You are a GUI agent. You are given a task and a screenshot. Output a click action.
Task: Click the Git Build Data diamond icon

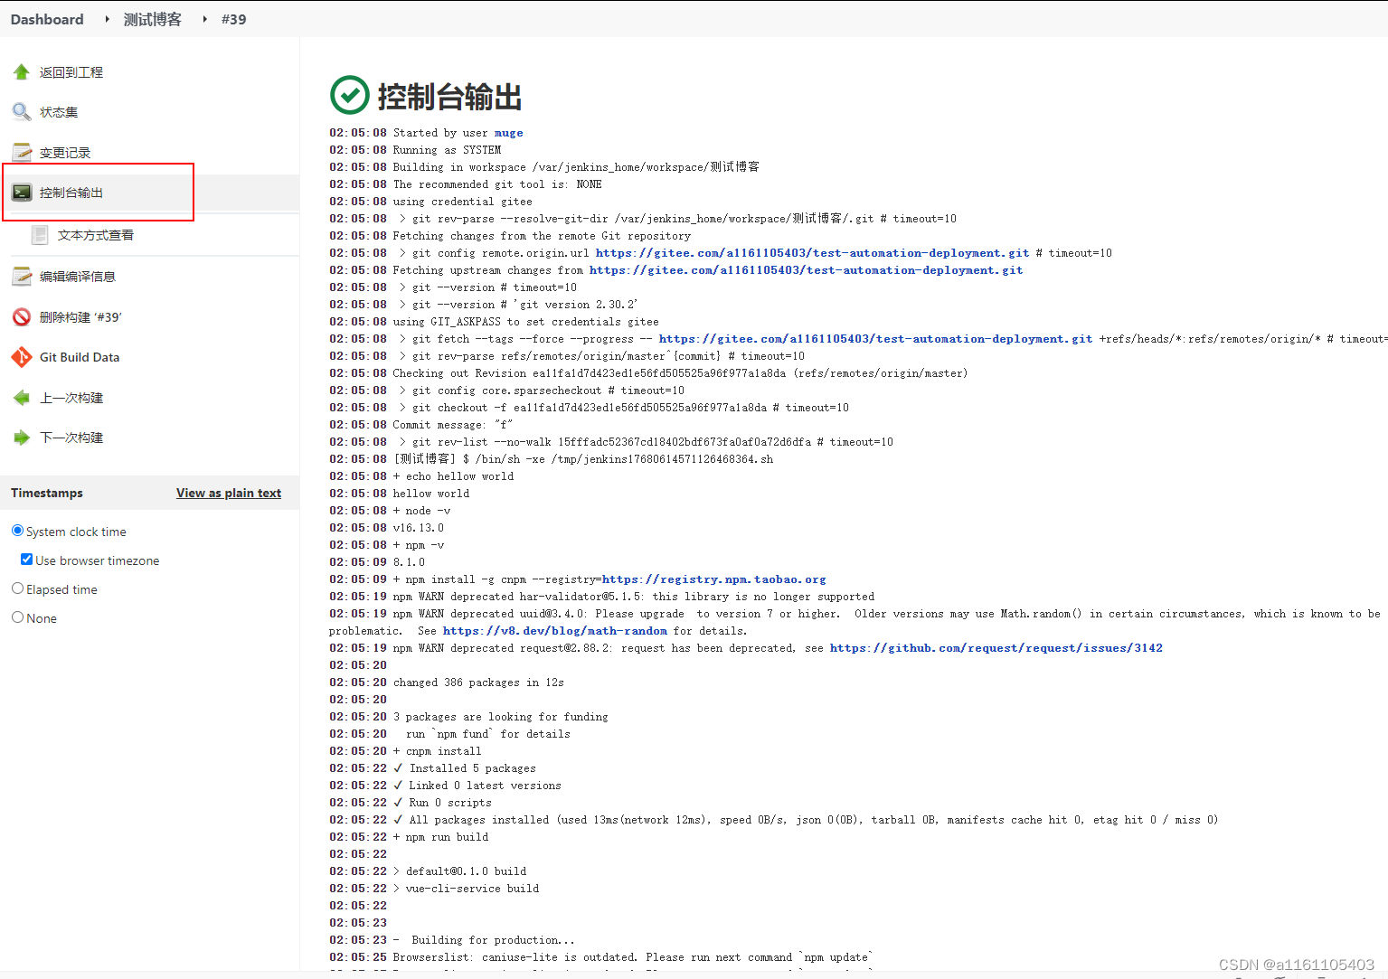point(22,357)
